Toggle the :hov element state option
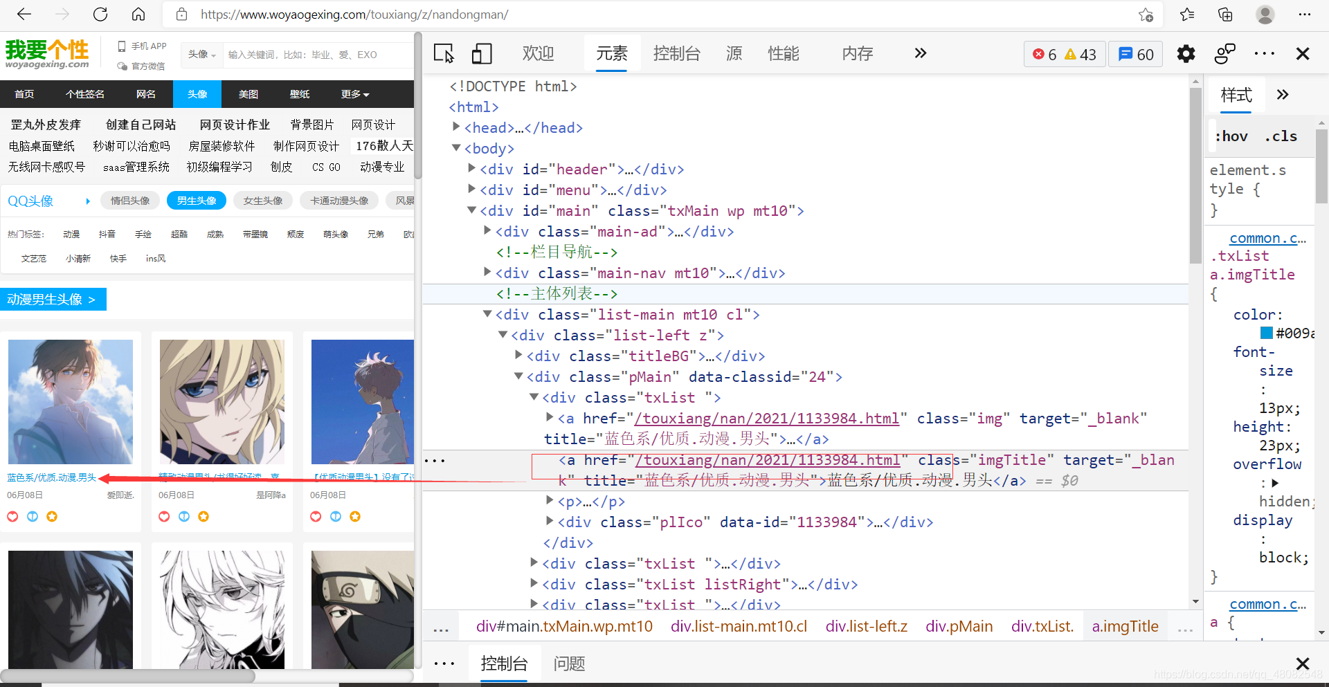The height and width of the screenshot is (687, 1329). point(1231,136)
